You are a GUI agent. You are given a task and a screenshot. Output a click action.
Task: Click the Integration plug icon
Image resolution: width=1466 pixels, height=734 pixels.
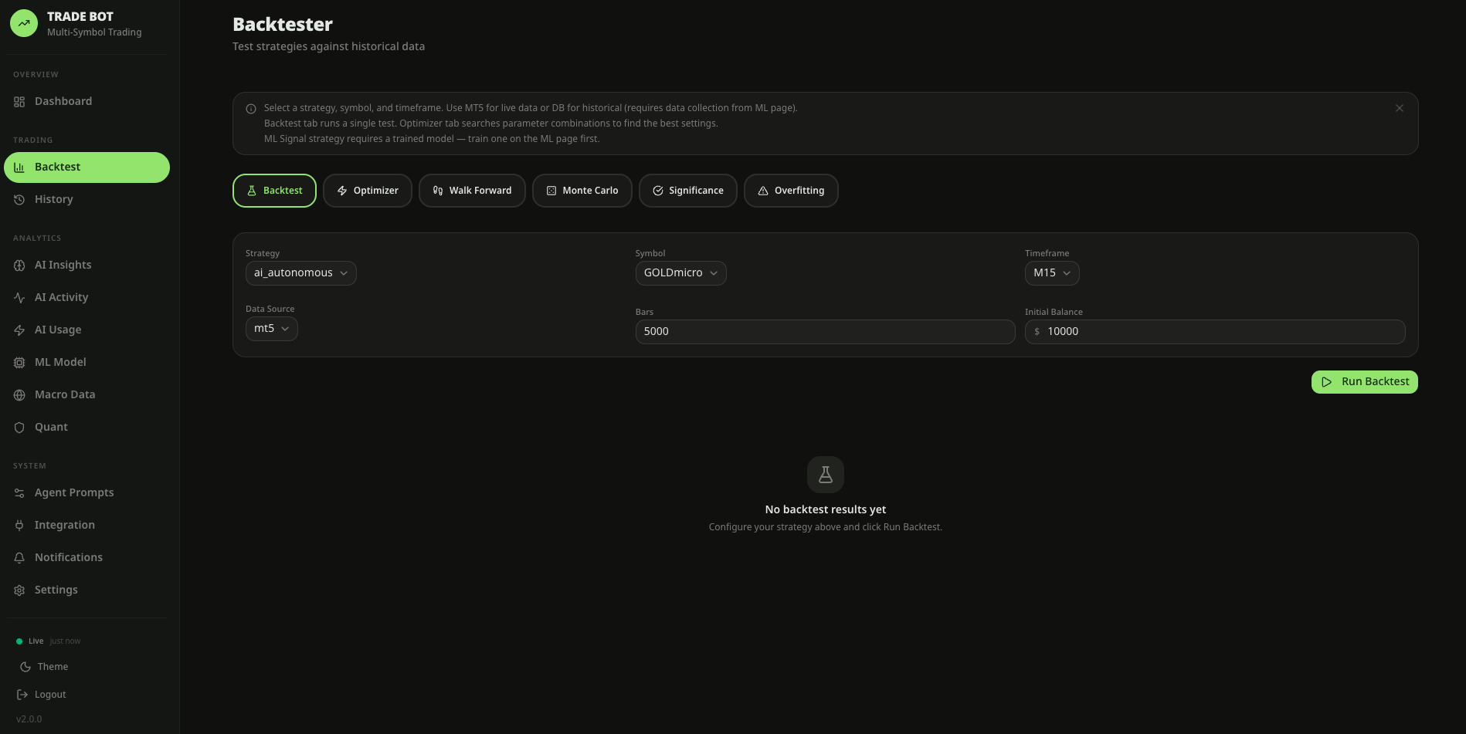pos(19,526)
